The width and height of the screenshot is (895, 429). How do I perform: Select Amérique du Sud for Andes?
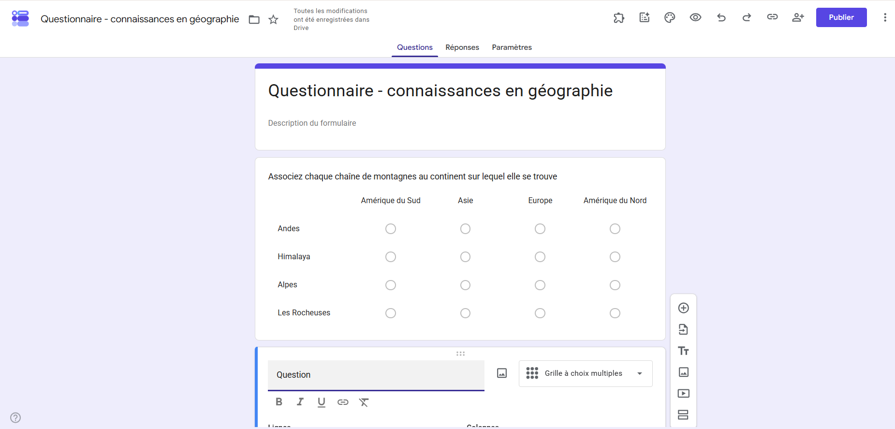[x=391, y=229]
